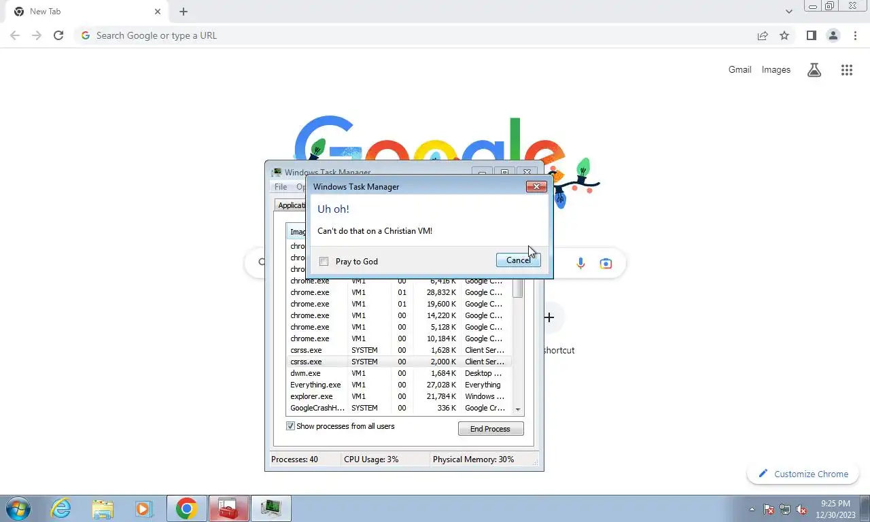
Task: Switch to the Applications tab in Task Manager
Action: point(292,205)
